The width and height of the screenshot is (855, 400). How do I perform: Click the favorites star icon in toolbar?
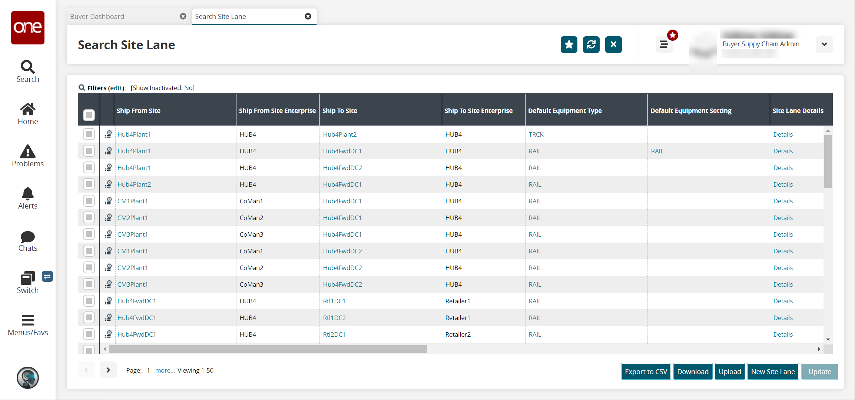click(x=569, y=44)
